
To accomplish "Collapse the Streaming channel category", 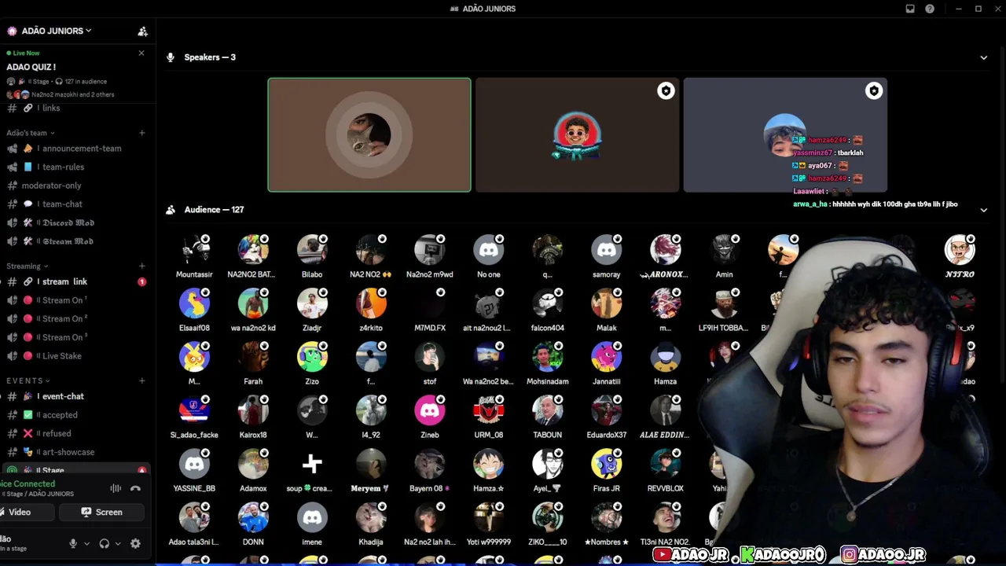I will tap(28, 266).
